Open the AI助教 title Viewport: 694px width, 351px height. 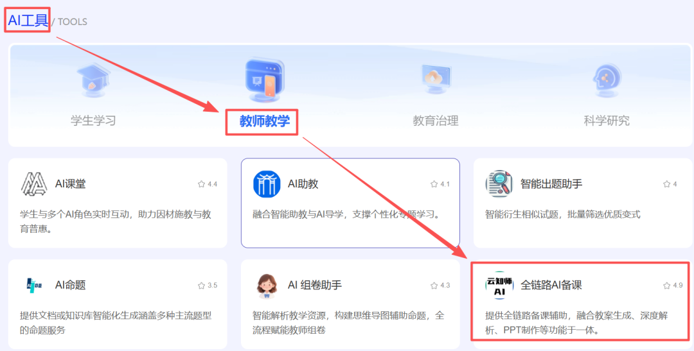(303, 184)
